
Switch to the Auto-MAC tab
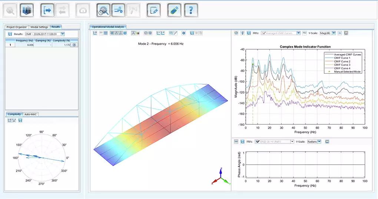pos(31,114)
